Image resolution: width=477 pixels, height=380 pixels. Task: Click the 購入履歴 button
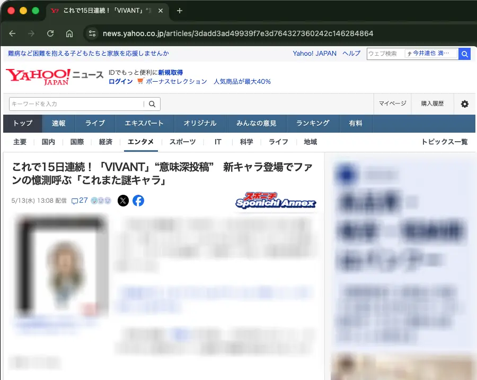pyautogui.click(x=432, y=103)
